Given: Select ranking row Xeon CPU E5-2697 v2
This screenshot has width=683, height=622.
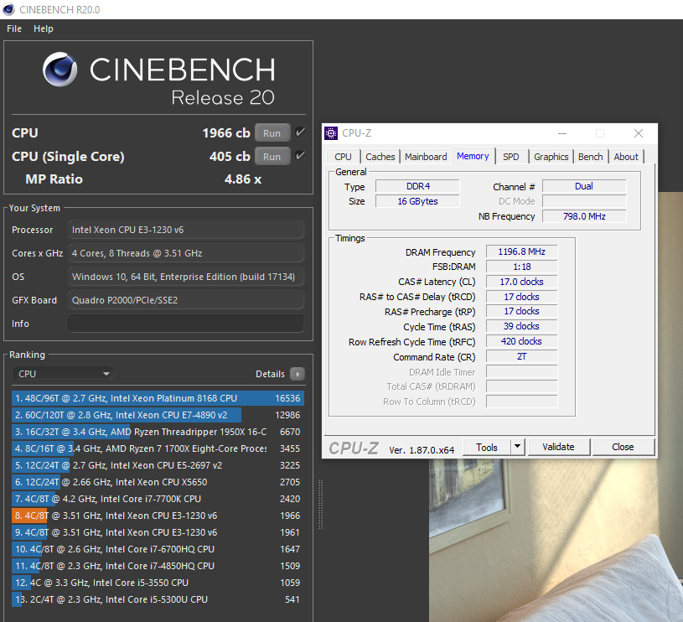Looking at the screenshot, I should 158,465.
